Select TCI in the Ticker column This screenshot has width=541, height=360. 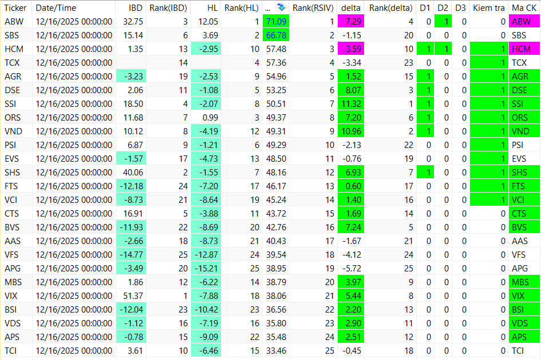click(x=11, y=351)
